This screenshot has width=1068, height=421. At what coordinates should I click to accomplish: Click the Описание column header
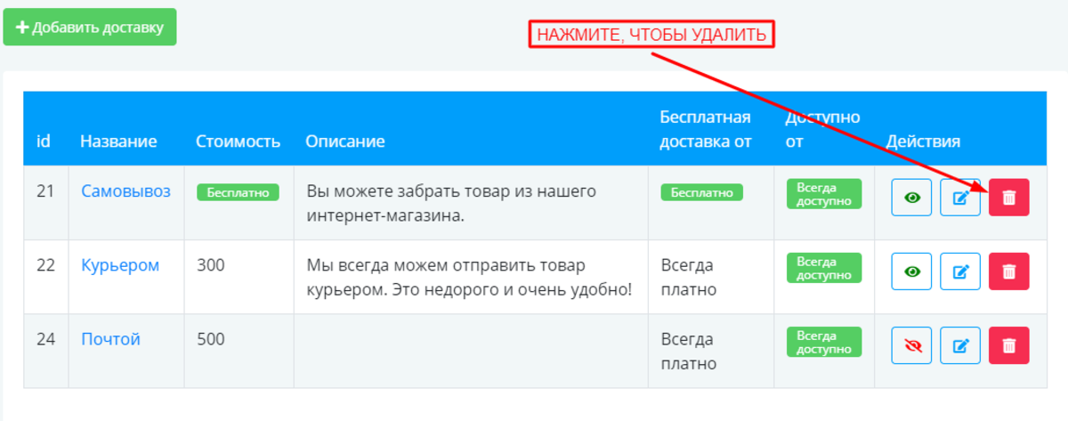tap(345, 142)
